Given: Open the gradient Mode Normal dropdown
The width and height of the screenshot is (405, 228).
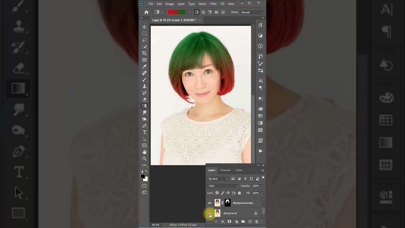Looking at the screenshot, I should coord(252,12).
